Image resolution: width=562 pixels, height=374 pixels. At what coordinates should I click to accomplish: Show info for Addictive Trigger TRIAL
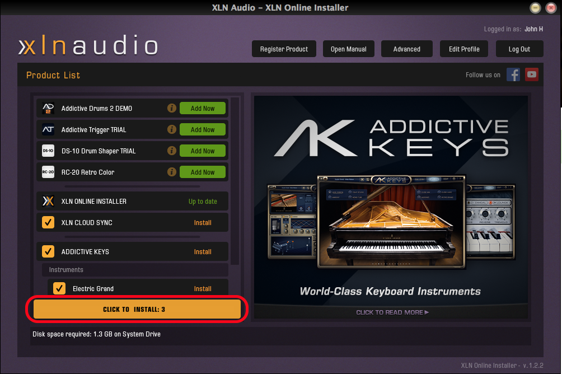[172, 129]
